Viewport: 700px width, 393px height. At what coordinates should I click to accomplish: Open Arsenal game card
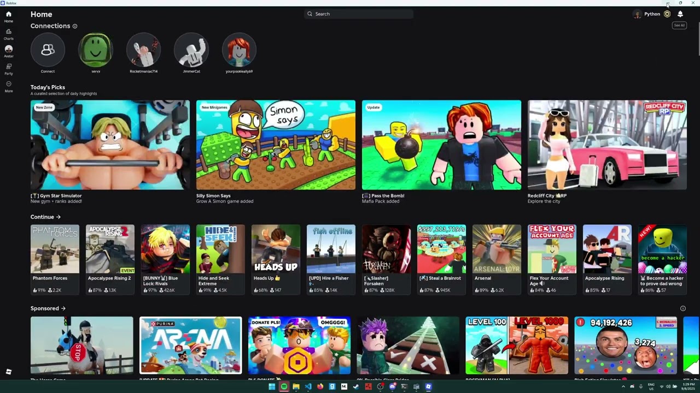[x=497, y=259]
